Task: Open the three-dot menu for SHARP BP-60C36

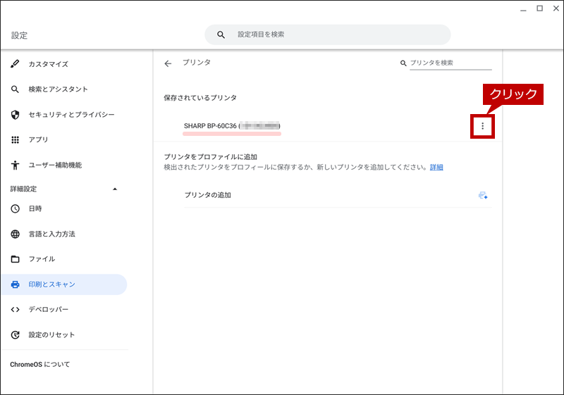Action: coord(482,126)
